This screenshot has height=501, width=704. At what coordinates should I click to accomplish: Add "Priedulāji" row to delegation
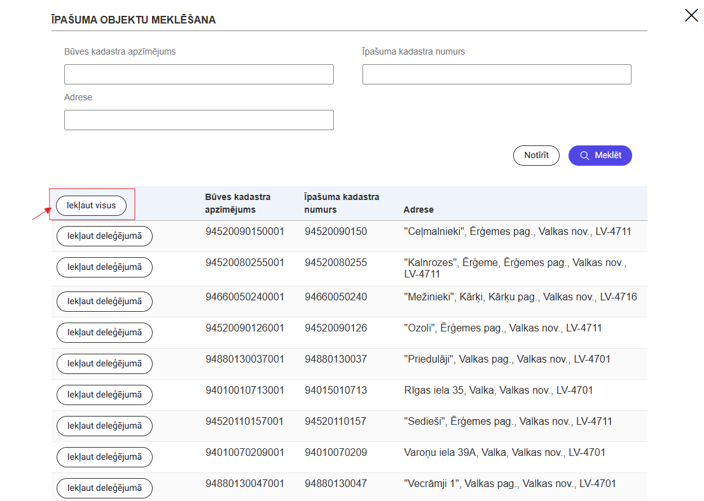[104, 364]
